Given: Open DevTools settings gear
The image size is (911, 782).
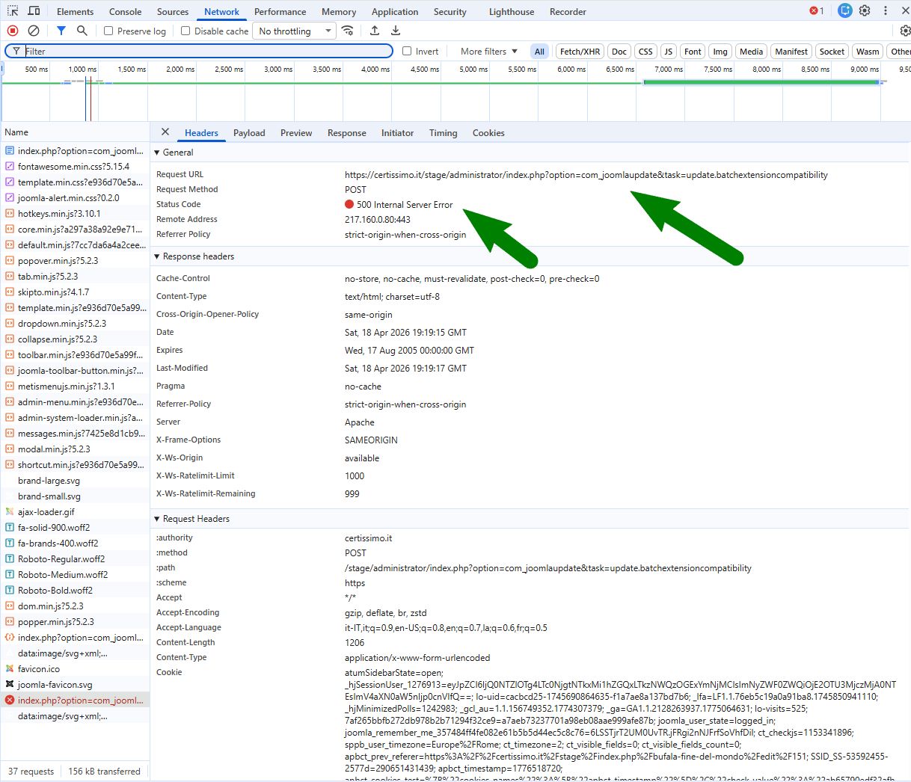Looking at the screenshot, I should (865, 11).
